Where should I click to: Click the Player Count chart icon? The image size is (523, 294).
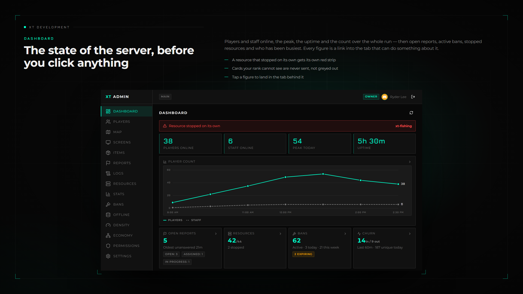coord(165,162)
